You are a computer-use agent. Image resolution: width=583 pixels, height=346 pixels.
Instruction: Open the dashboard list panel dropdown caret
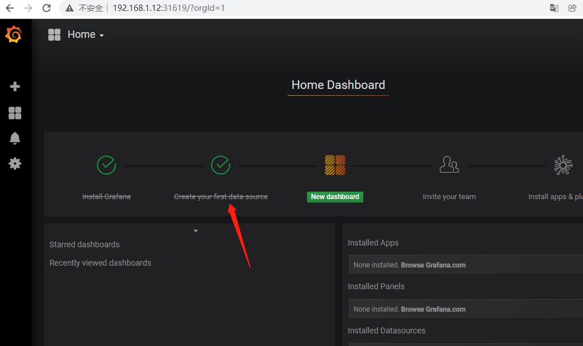[196, 231]
